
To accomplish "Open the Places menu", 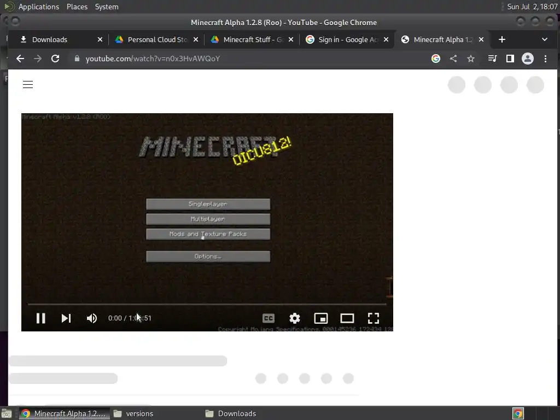I will [77, 7].
